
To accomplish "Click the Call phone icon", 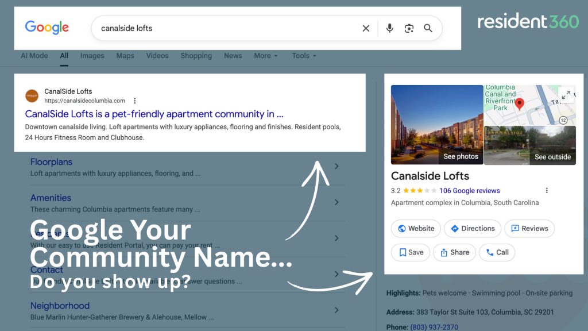I will tap(488, 252).
